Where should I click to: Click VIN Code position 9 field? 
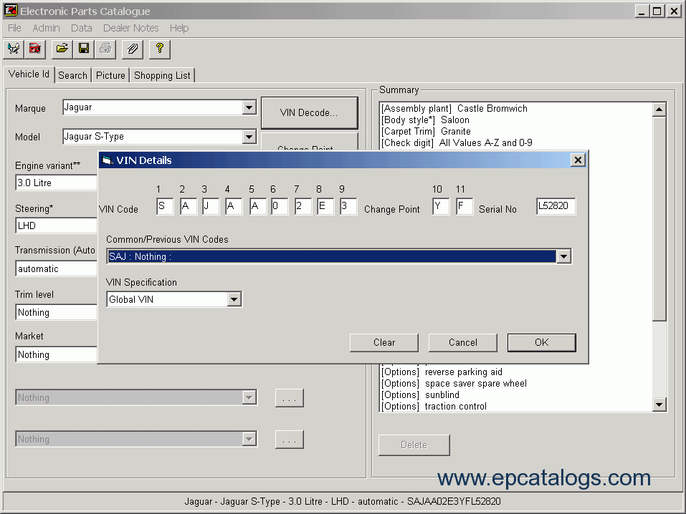click(x=348, y=206)
